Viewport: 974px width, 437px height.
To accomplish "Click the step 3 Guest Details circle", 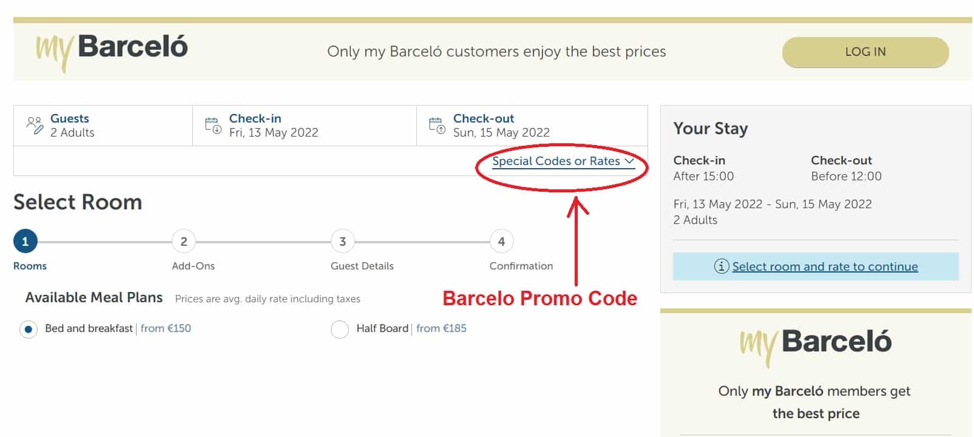I will click(x=342, y=241).
